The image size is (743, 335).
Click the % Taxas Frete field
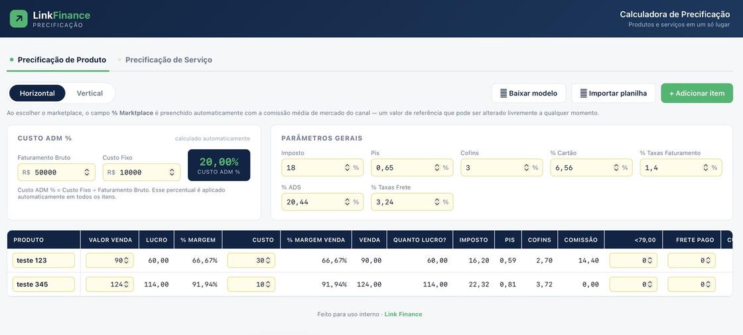[x=412, y=202]
